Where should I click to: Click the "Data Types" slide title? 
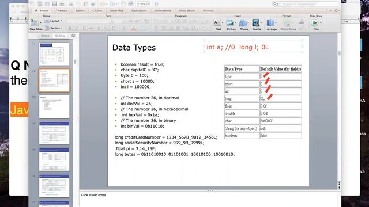pyautogui.click(x=134, y=48)
